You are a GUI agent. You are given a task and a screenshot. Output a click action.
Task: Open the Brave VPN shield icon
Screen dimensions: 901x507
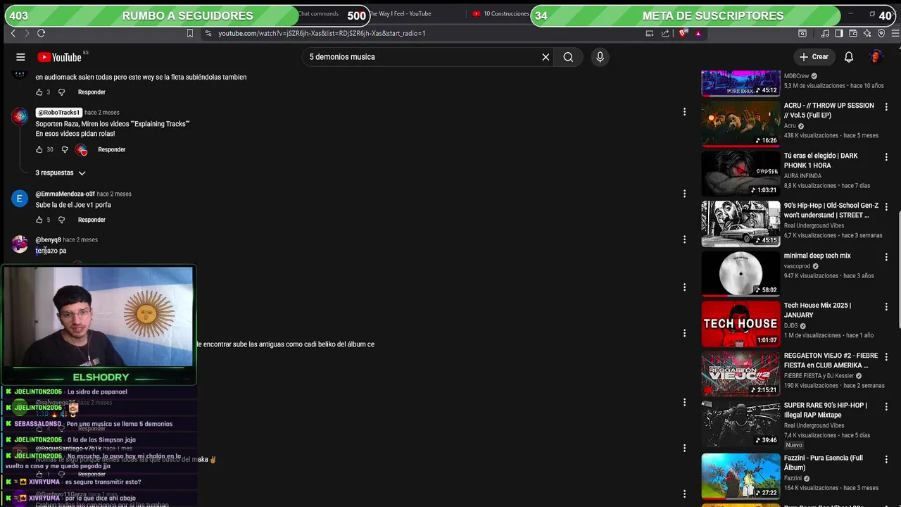click(881, 33)
